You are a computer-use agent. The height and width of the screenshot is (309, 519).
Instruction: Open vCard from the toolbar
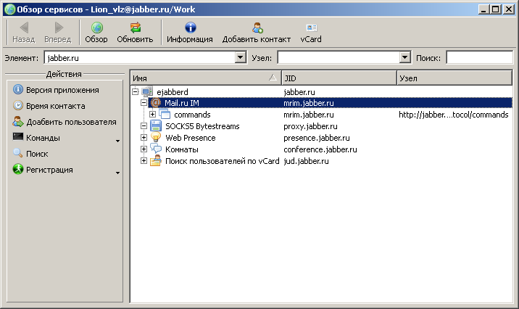pos(311,28)
